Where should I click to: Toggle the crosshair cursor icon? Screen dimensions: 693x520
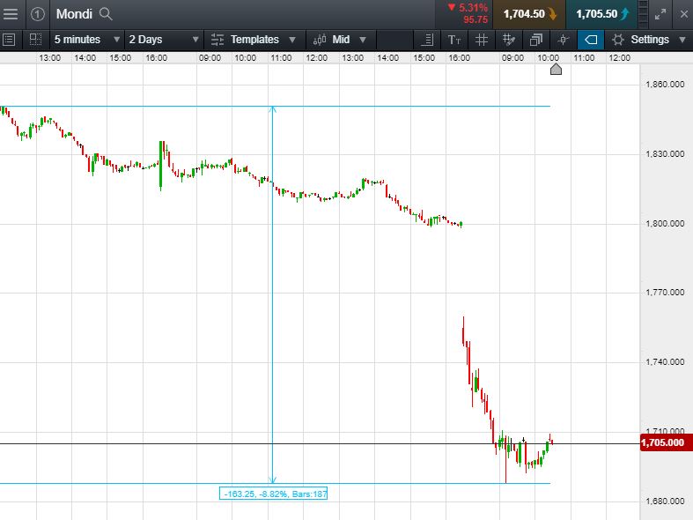(x=563, y=40)
